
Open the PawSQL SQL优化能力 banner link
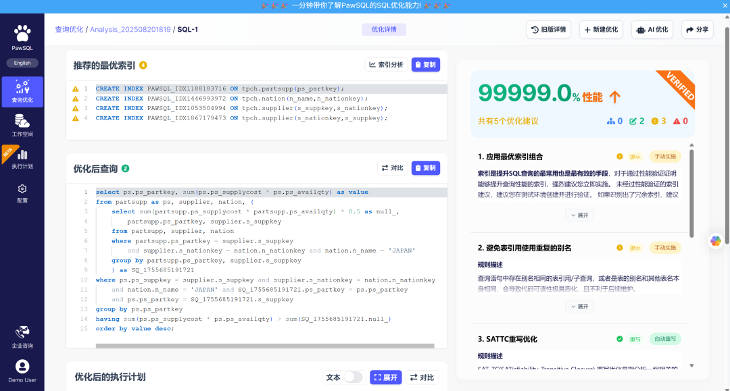tap(356, 5)
